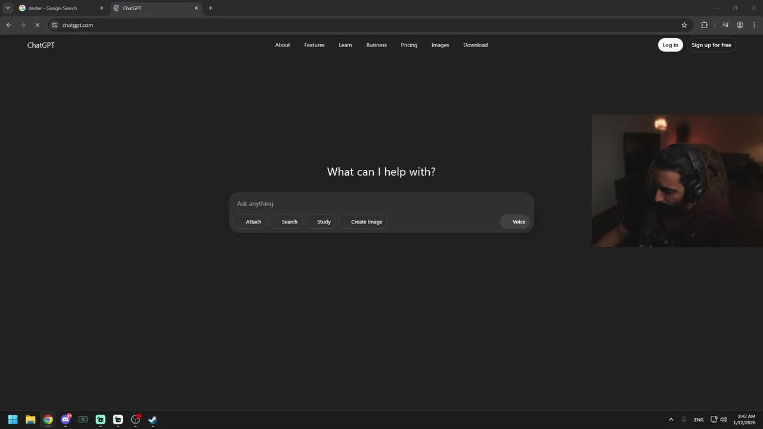
Task: Click Sign up for free button
Action: pos(711,45)
